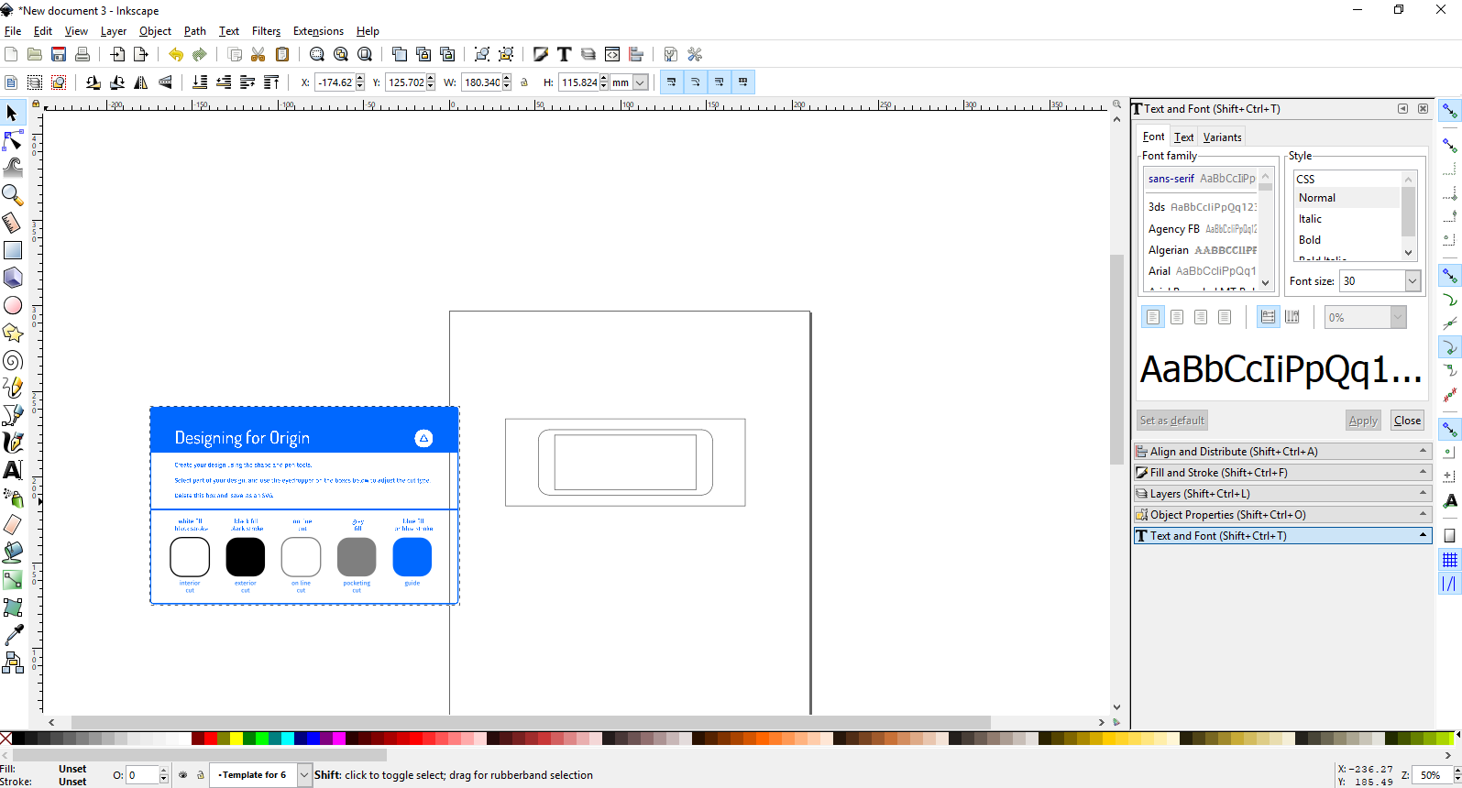Image resolution: width=1462 pixels, height=788 pixels.
Task: Toggle snap to guides icon
Action: click(x=1449, y=583)
